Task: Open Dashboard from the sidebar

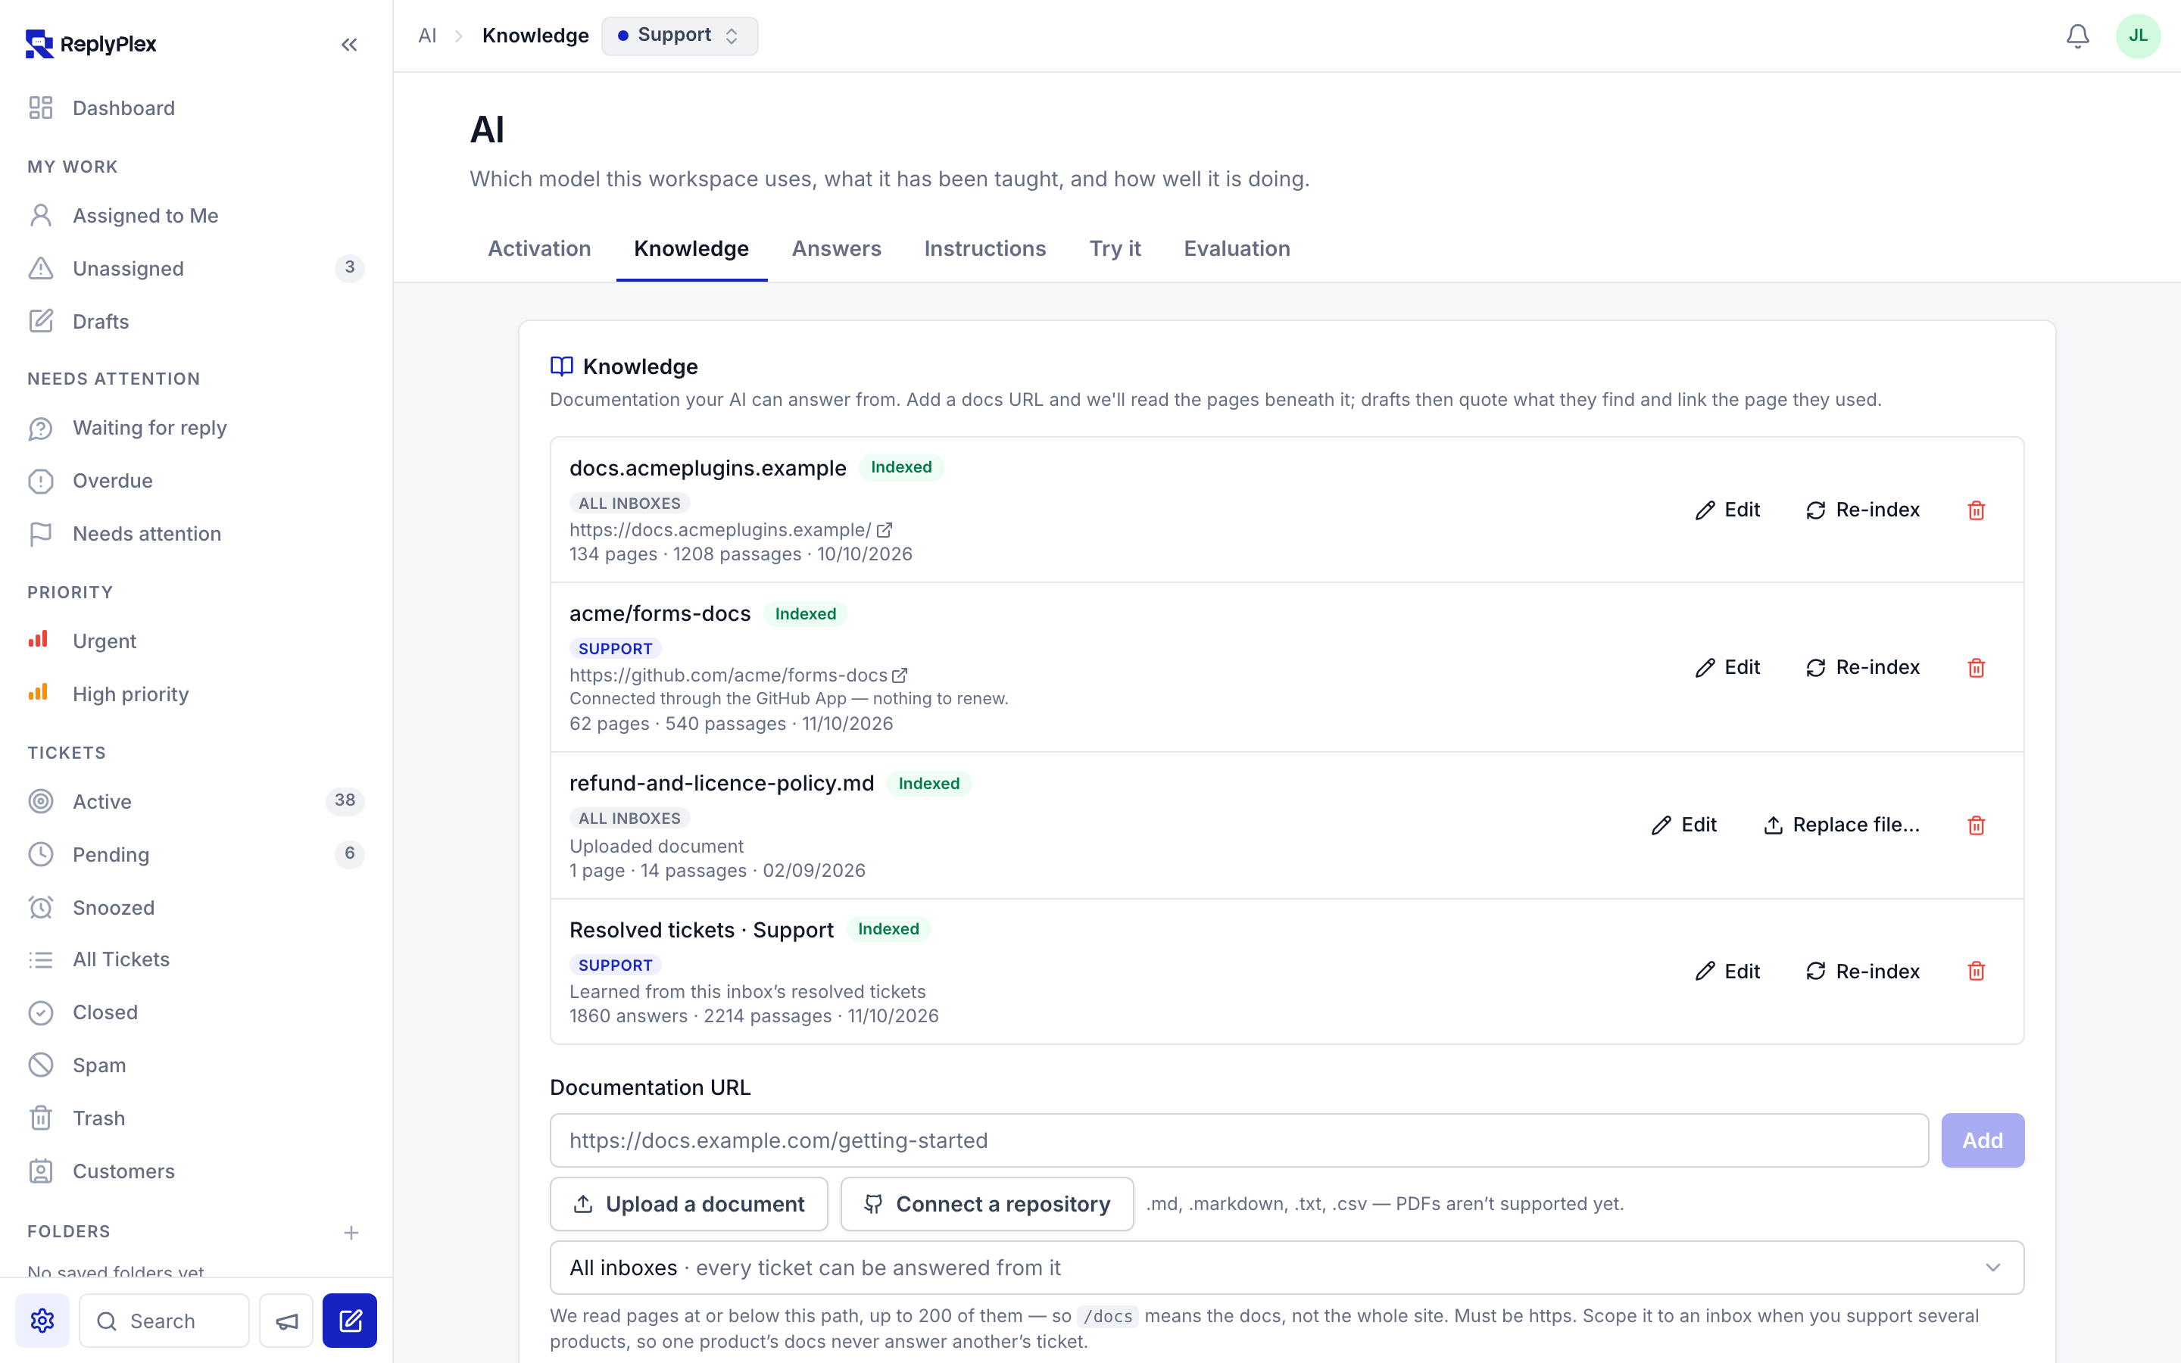Action: click(x=195, y=108)
